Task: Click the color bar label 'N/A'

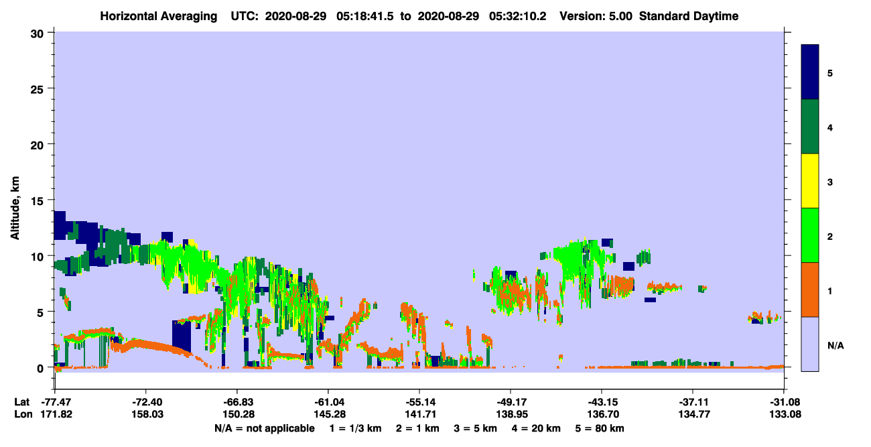Action: coord(835,345)
